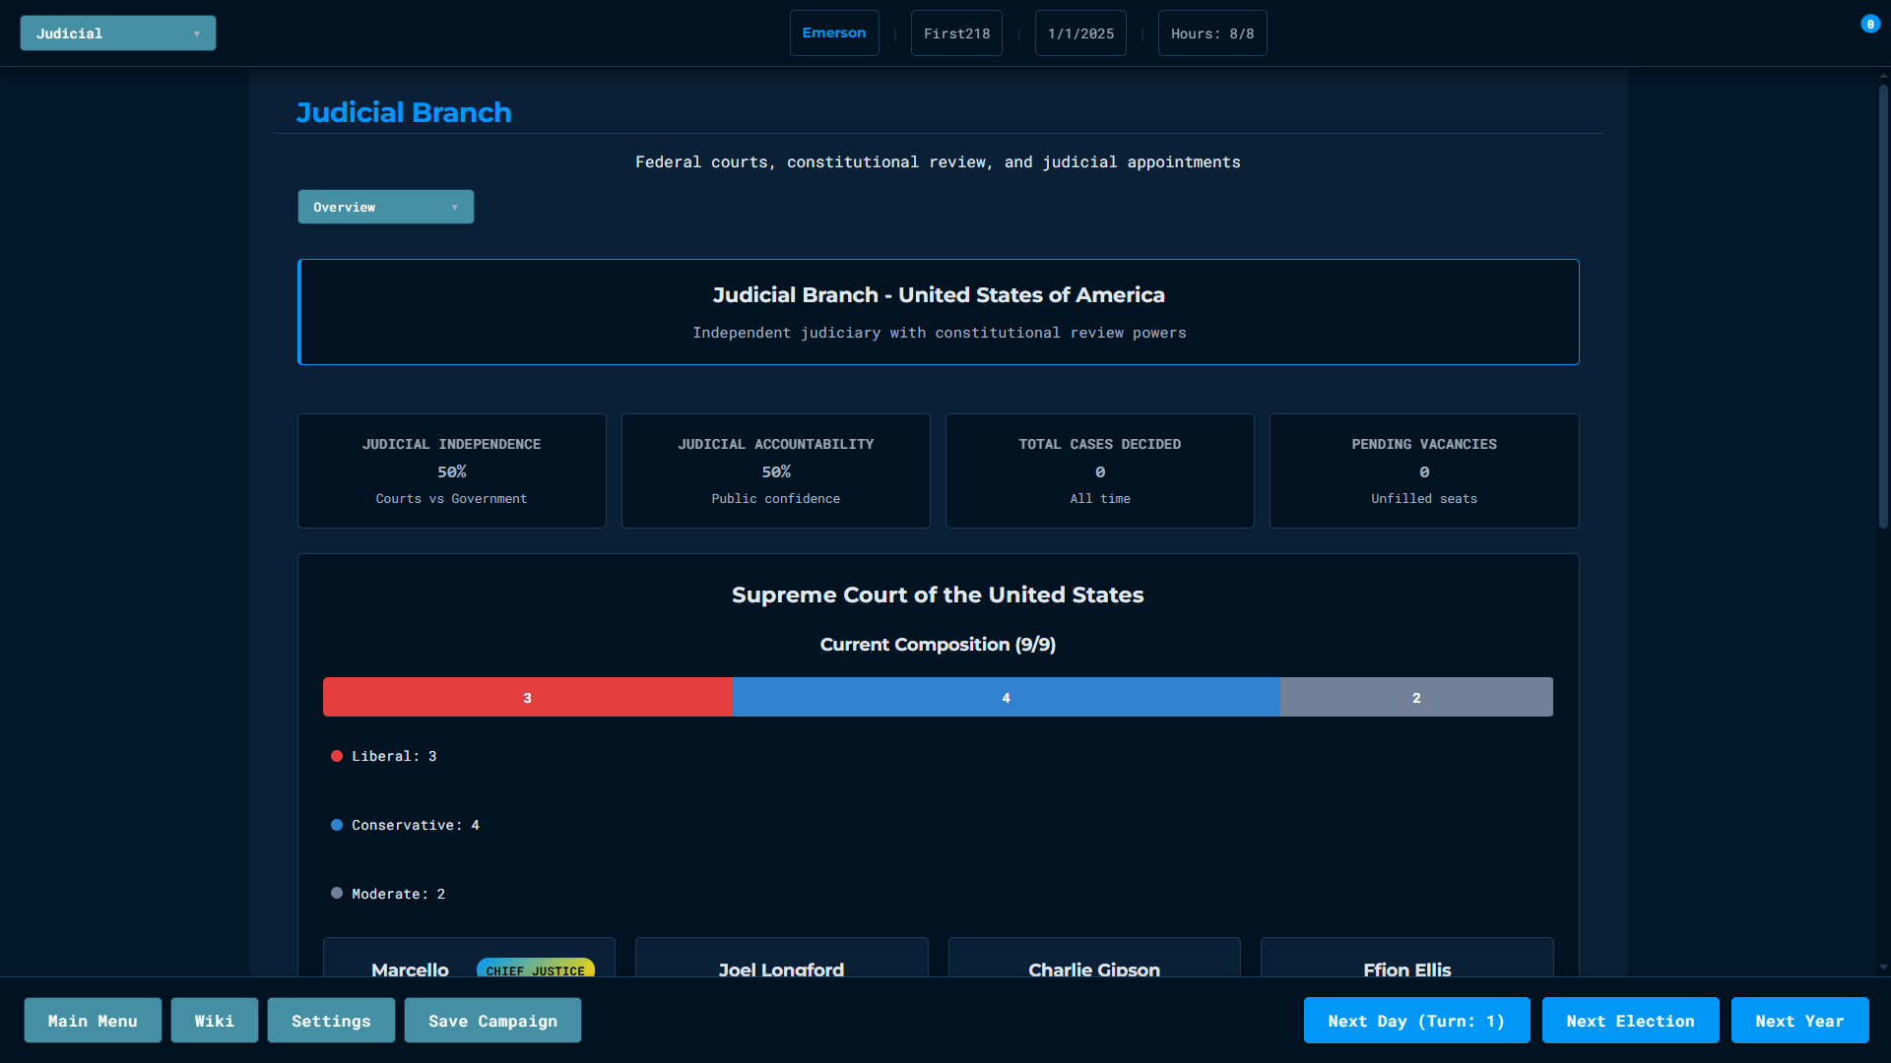Image resolution: width=1891 pixels, height=1063 pixels.
Task: Open the Wiki page
Action: [214, 1021]
